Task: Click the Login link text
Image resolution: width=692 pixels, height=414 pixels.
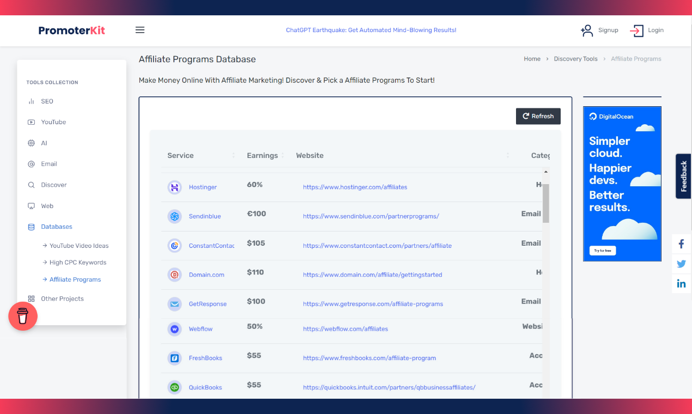Action: (655, 31)
